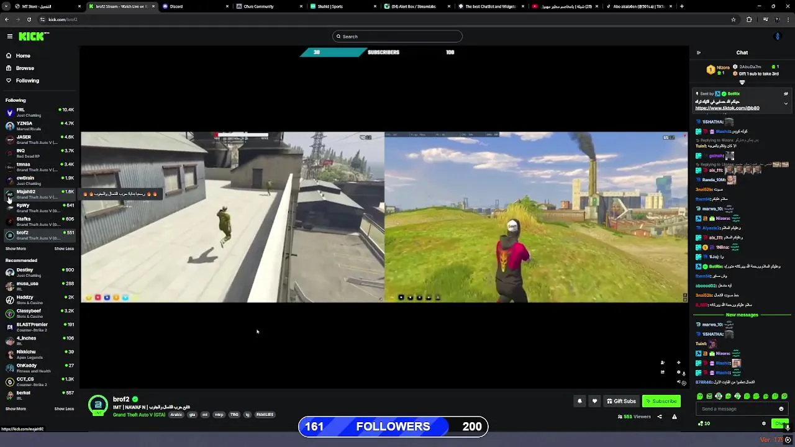The image size is (795, 447).
Task: Click the notification bell icon under stream
Action: tap(579, 401)
